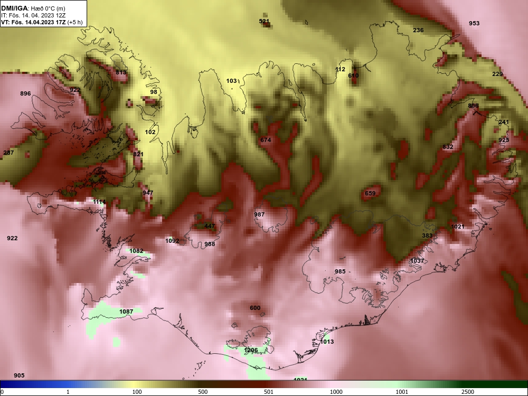Click the map value 988
The image size is (528, 396).
point(210,244)
